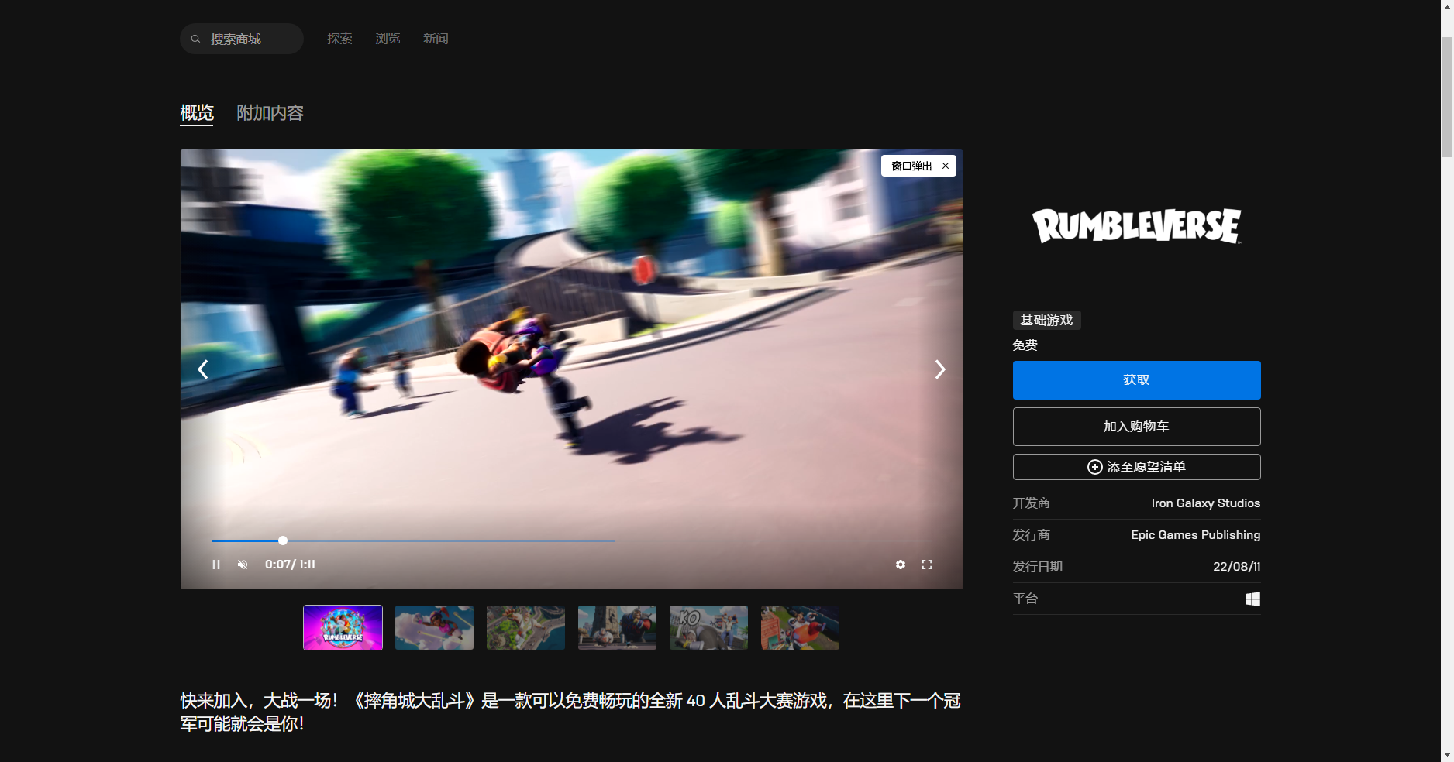The height and width of the screenshot is (762, 1454).
Task: Select the third thumbnail with island map
Action: tap(525, 627)
